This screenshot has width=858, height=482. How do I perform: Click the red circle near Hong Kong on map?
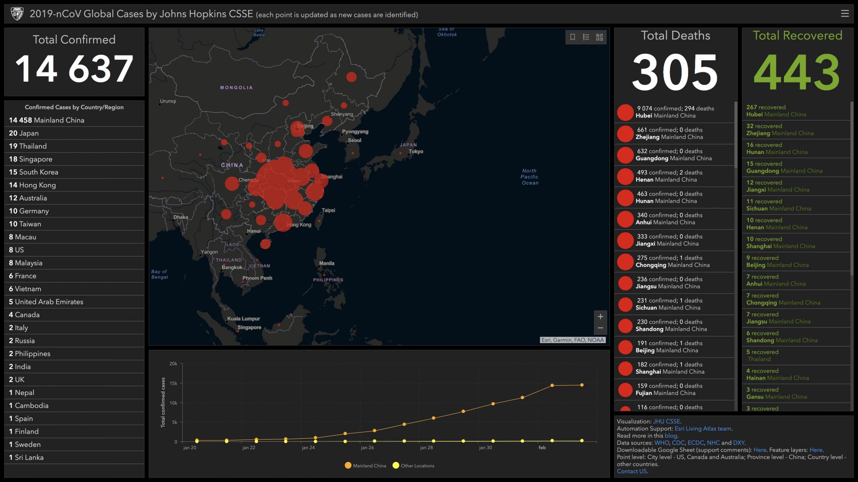[x=282, y=222]
